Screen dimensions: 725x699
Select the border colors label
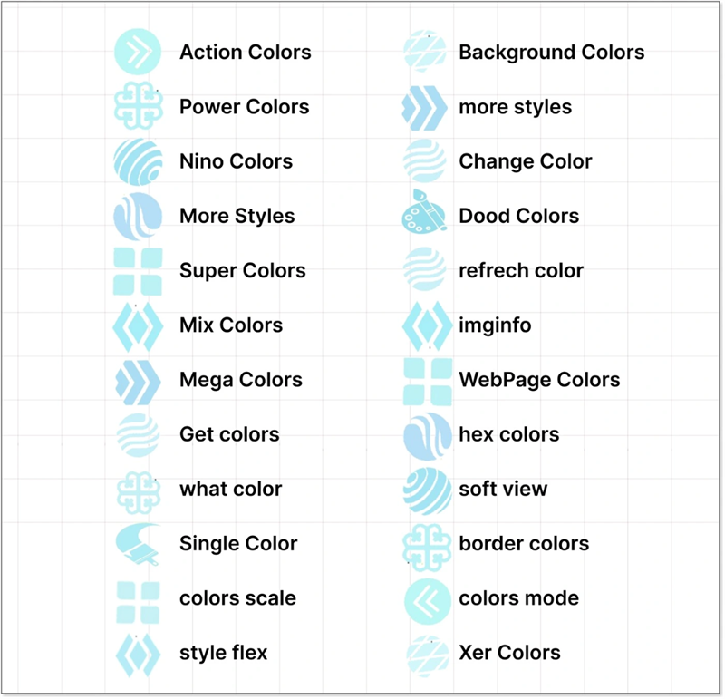click(x=524, y=544)
